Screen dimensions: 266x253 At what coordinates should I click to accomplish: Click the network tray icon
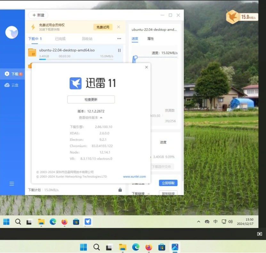(224, 222)
